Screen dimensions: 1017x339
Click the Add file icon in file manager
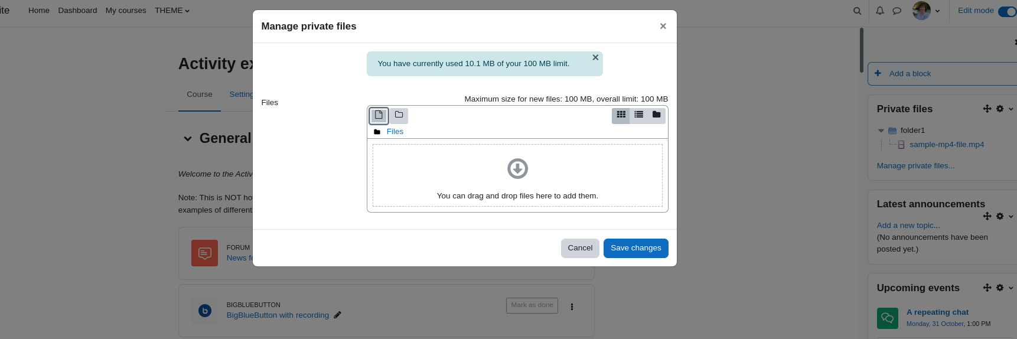(x=379, y=115)
